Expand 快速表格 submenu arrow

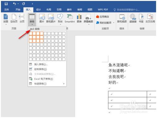coord(64,84)
